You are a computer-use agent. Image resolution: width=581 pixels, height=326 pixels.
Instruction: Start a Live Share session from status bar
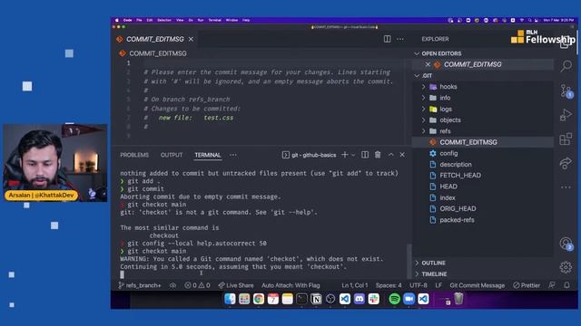click(236, 285)
